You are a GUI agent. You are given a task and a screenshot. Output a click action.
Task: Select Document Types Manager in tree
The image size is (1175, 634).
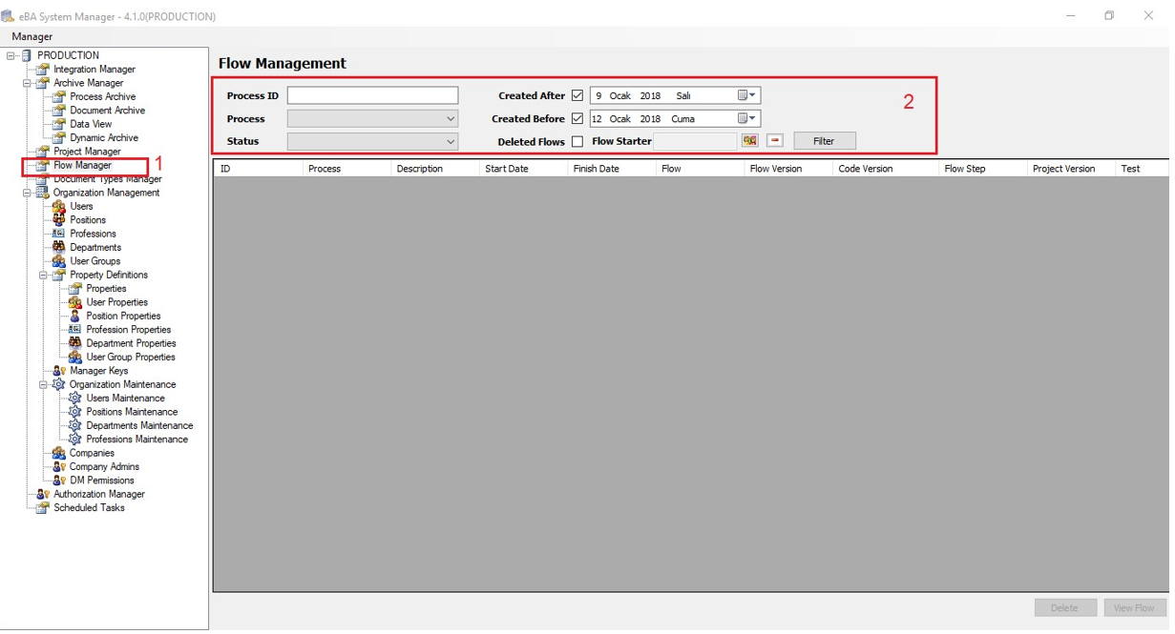[108, 179]
